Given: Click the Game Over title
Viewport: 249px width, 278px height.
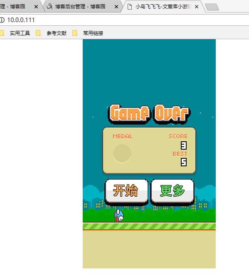Looking at the screenshot, I should click(149, 114).
